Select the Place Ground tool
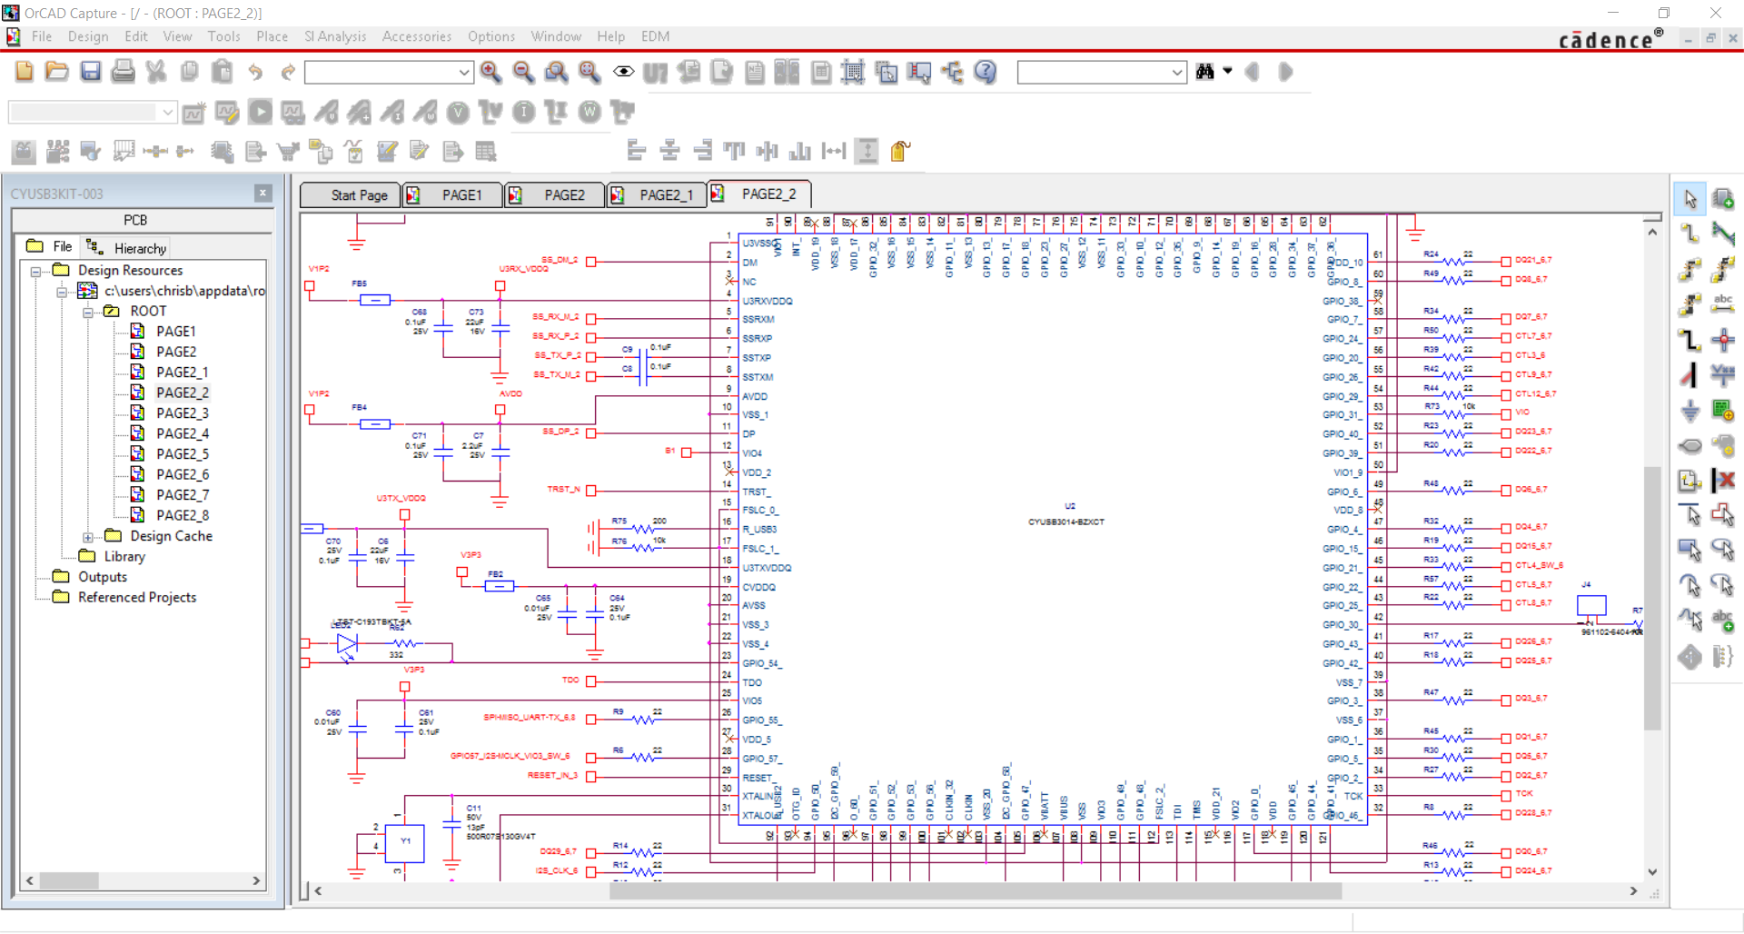1744x934 pixels. (x=1689, y=411)
